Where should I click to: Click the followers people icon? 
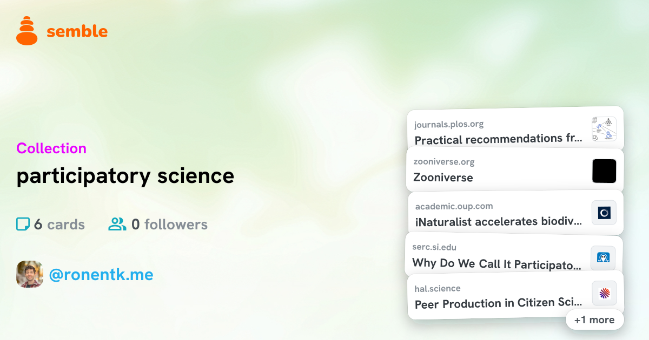tap(117, 224)
